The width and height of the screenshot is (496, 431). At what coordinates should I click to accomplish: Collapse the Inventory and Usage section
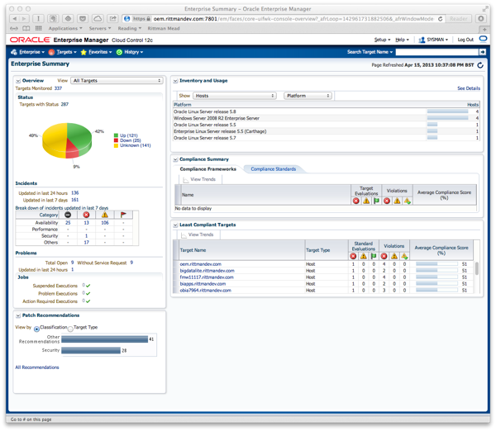[x=175, y=81]
